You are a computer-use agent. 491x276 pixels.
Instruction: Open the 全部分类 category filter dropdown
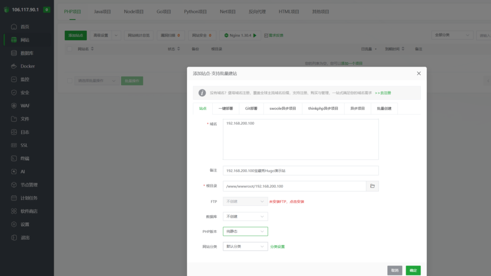pyautogui.click(x=452, y=35)
